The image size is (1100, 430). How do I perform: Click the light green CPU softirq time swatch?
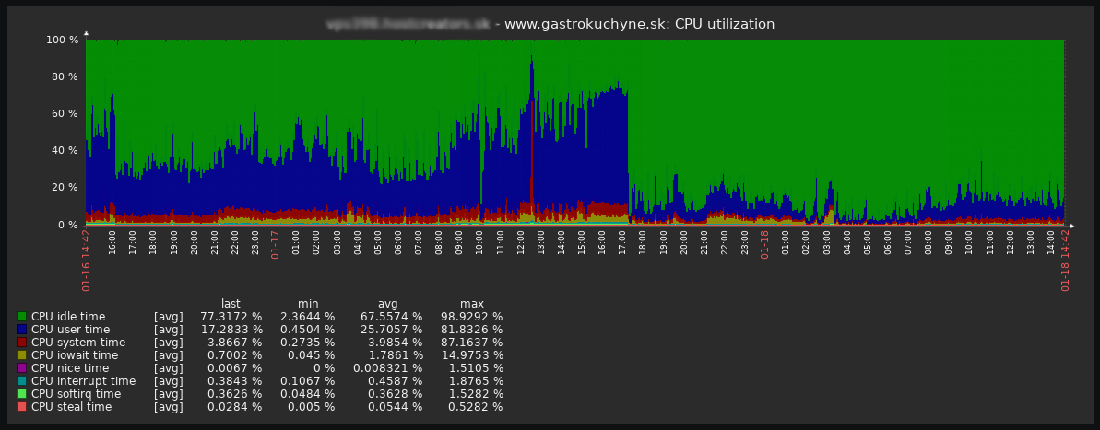tap(21, 394)
